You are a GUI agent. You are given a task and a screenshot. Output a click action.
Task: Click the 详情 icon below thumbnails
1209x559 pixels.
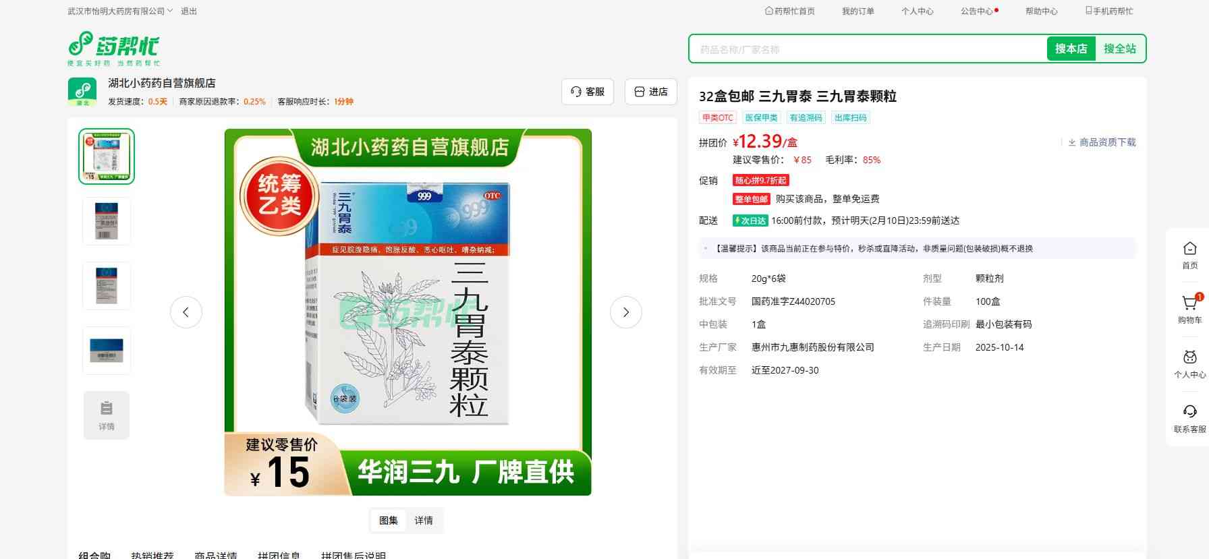[x=107, y=415]
